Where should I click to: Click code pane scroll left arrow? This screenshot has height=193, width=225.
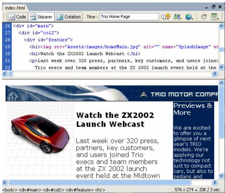(5, 74)
